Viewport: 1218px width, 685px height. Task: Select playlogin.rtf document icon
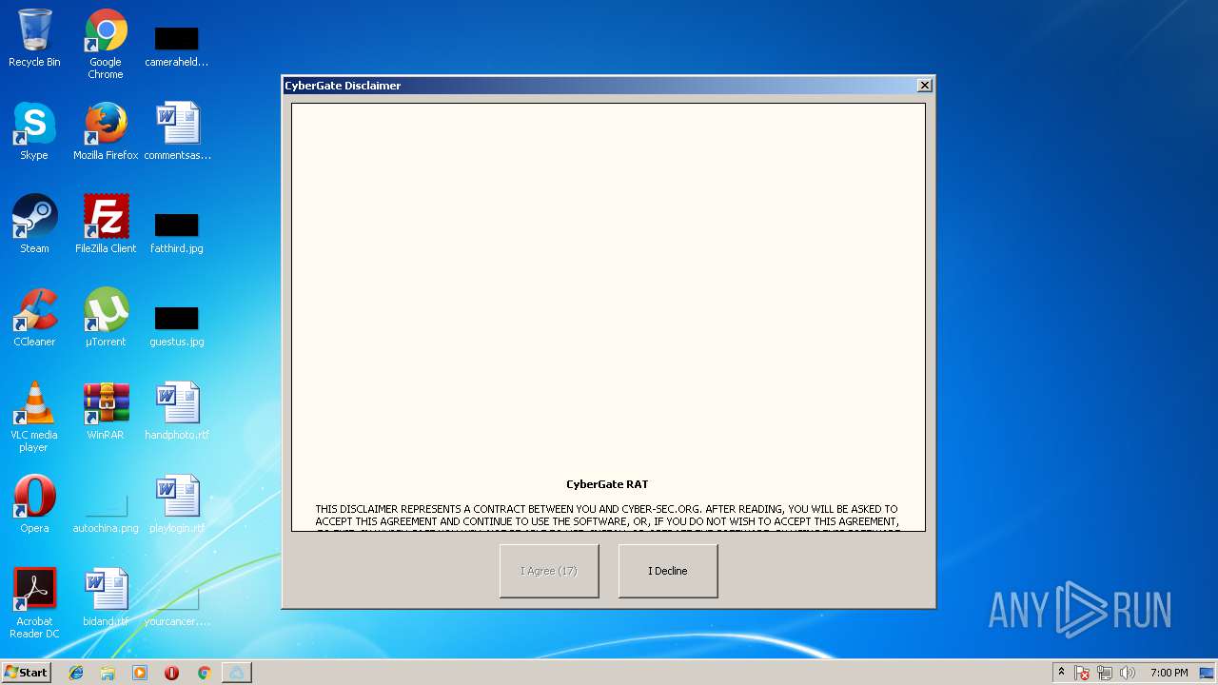pos(177,504)
